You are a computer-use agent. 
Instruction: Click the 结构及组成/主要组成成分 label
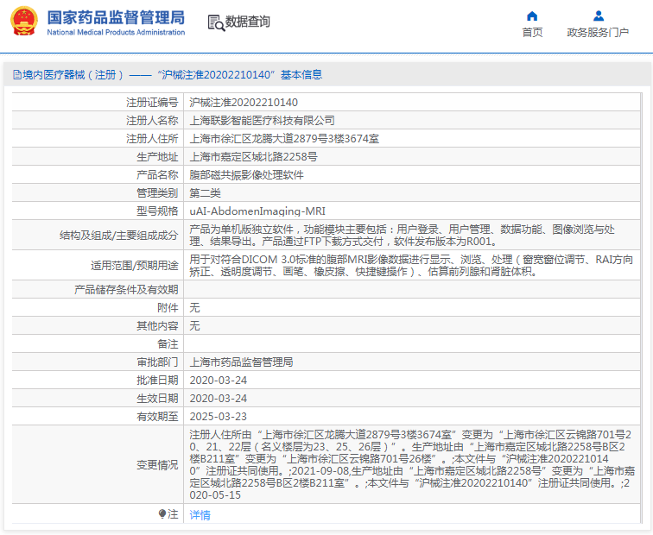click(118, 236)
